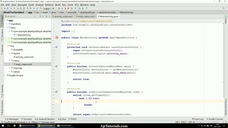Collapse the res folder node
The width and height of the screenshot is (228, 128).
[7, 46]
